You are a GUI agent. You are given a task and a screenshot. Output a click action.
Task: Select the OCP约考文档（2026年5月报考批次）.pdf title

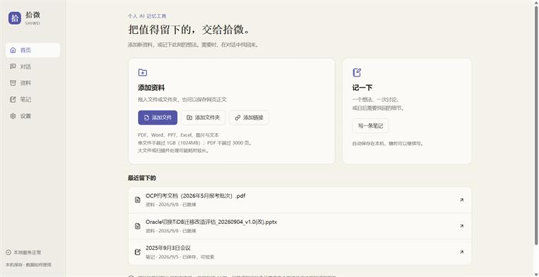click(195, 196)
